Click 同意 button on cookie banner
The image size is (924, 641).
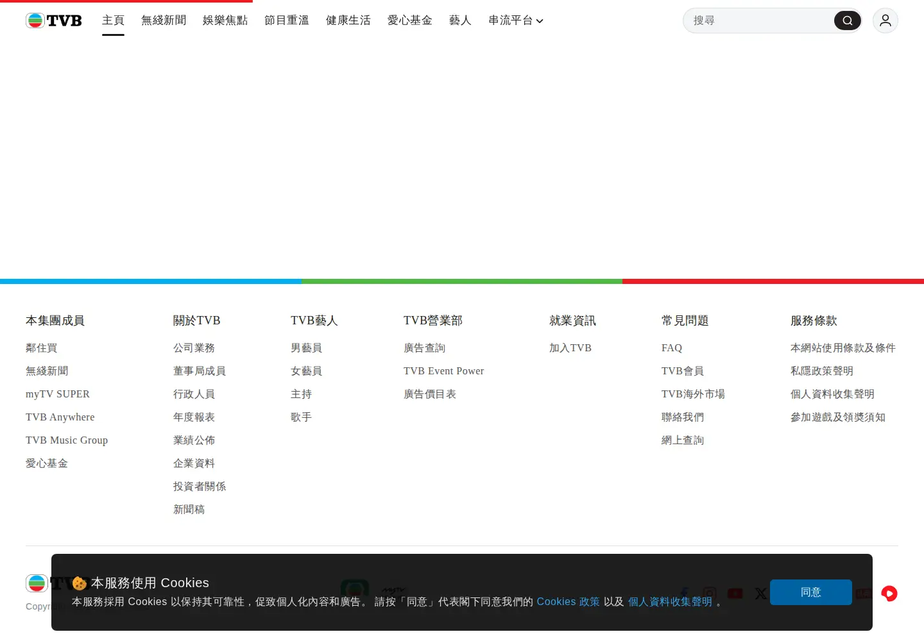click(811, 592)
